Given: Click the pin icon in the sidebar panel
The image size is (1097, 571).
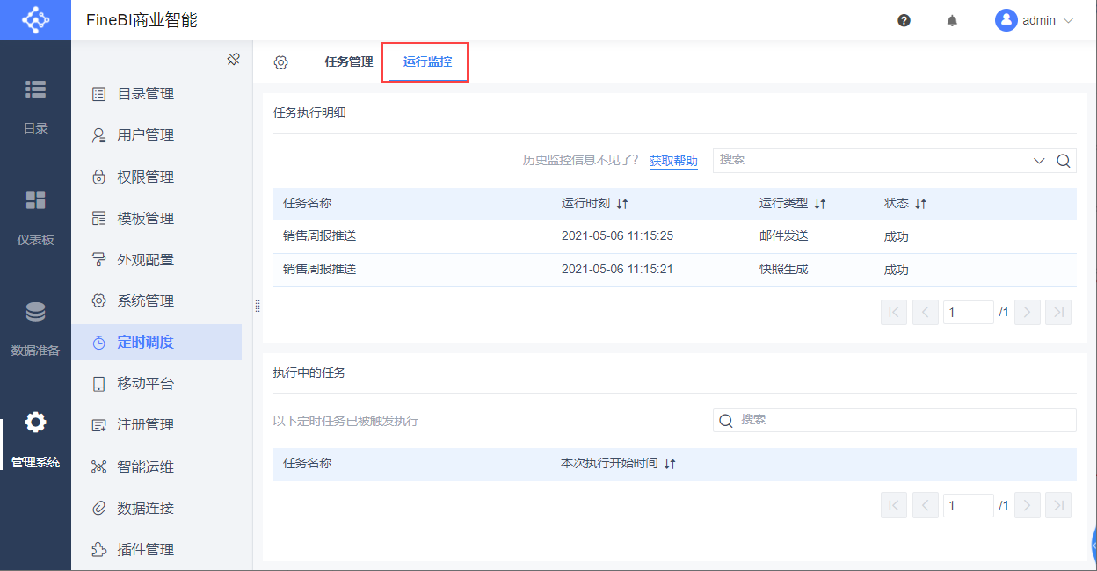Looking at the screenshot, I should (233, 60).
